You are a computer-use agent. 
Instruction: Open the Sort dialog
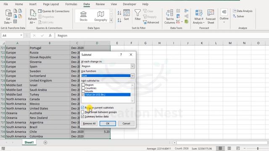pos(127,15)
